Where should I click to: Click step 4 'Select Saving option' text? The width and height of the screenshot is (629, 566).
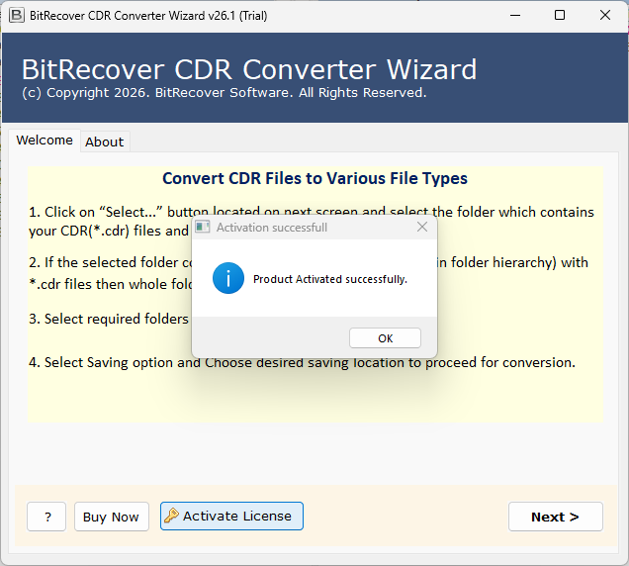[302, 362]
